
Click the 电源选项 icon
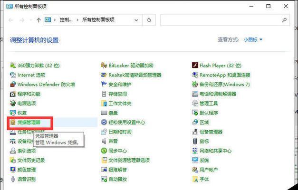point(13,104)
